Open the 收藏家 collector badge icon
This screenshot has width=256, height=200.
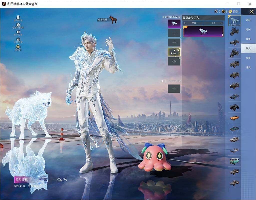click(18, 47)
